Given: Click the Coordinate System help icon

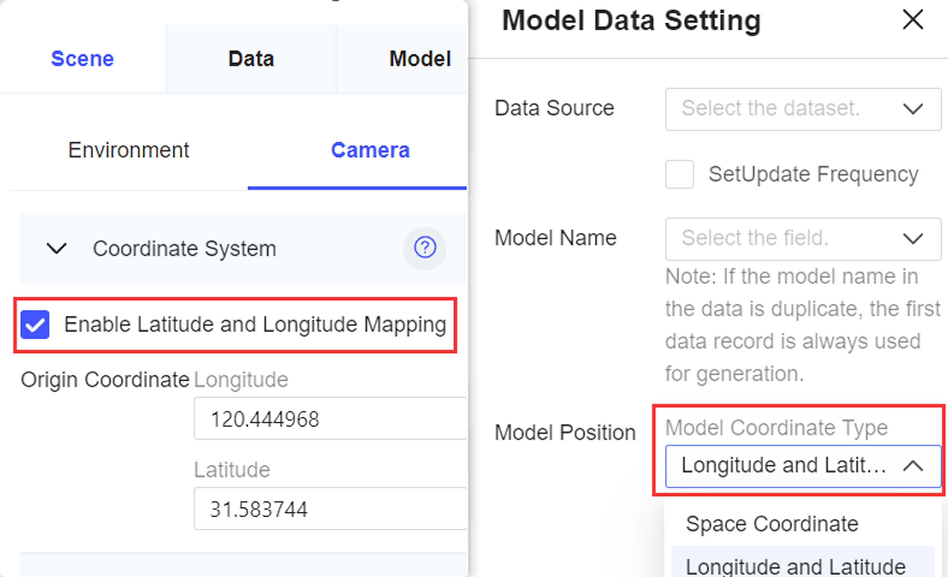Looking at the screenshot, I should click(x=424, y=248).
